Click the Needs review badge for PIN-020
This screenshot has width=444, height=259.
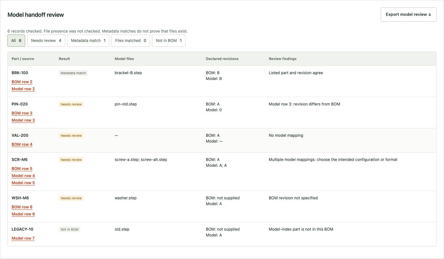pos(71,104)
